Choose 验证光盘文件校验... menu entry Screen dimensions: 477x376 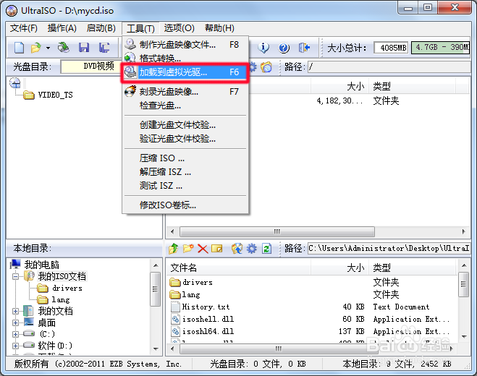click(185, 139)
